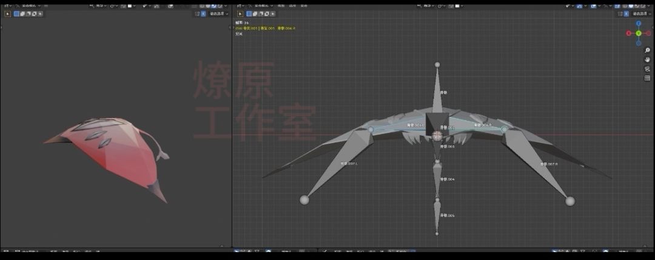
Task: Click the zoom magnifier navigation icon
Action: coord(648,50)
